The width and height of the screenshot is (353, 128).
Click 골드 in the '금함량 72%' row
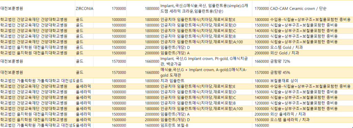pos(84,61)
